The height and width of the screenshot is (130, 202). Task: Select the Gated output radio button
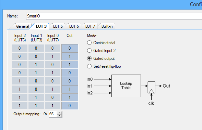[89, 58]
